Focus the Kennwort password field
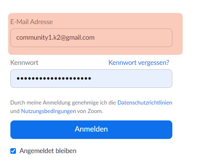Screen dimensions: 199x166 (91, 79)
